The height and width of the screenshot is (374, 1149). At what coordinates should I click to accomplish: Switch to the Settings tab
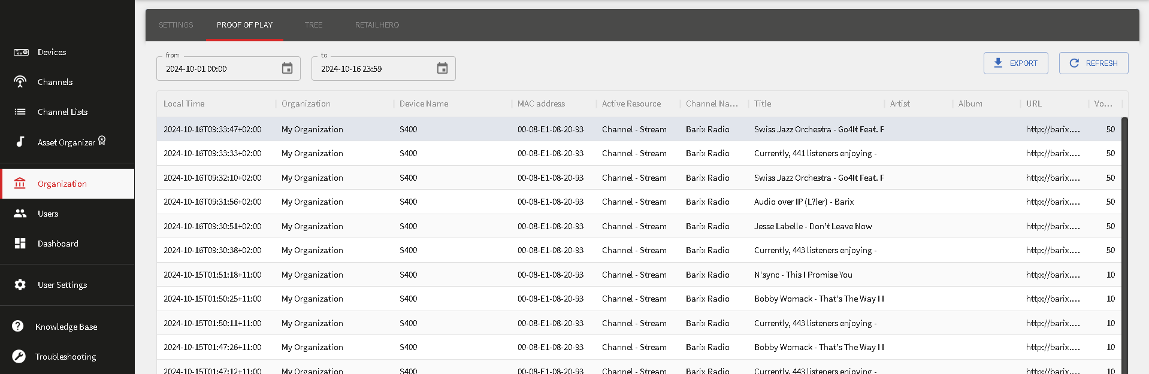pos(176,25)
